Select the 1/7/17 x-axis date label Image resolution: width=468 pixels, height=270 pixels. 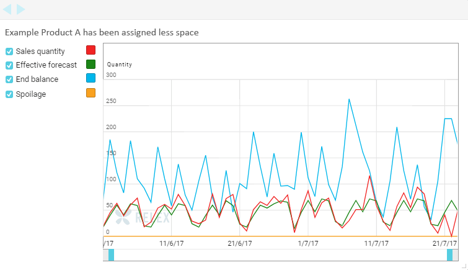(308, 244)
